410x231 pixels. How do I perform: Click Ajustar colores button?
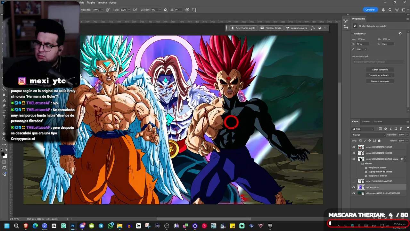(x=296, y=28)
